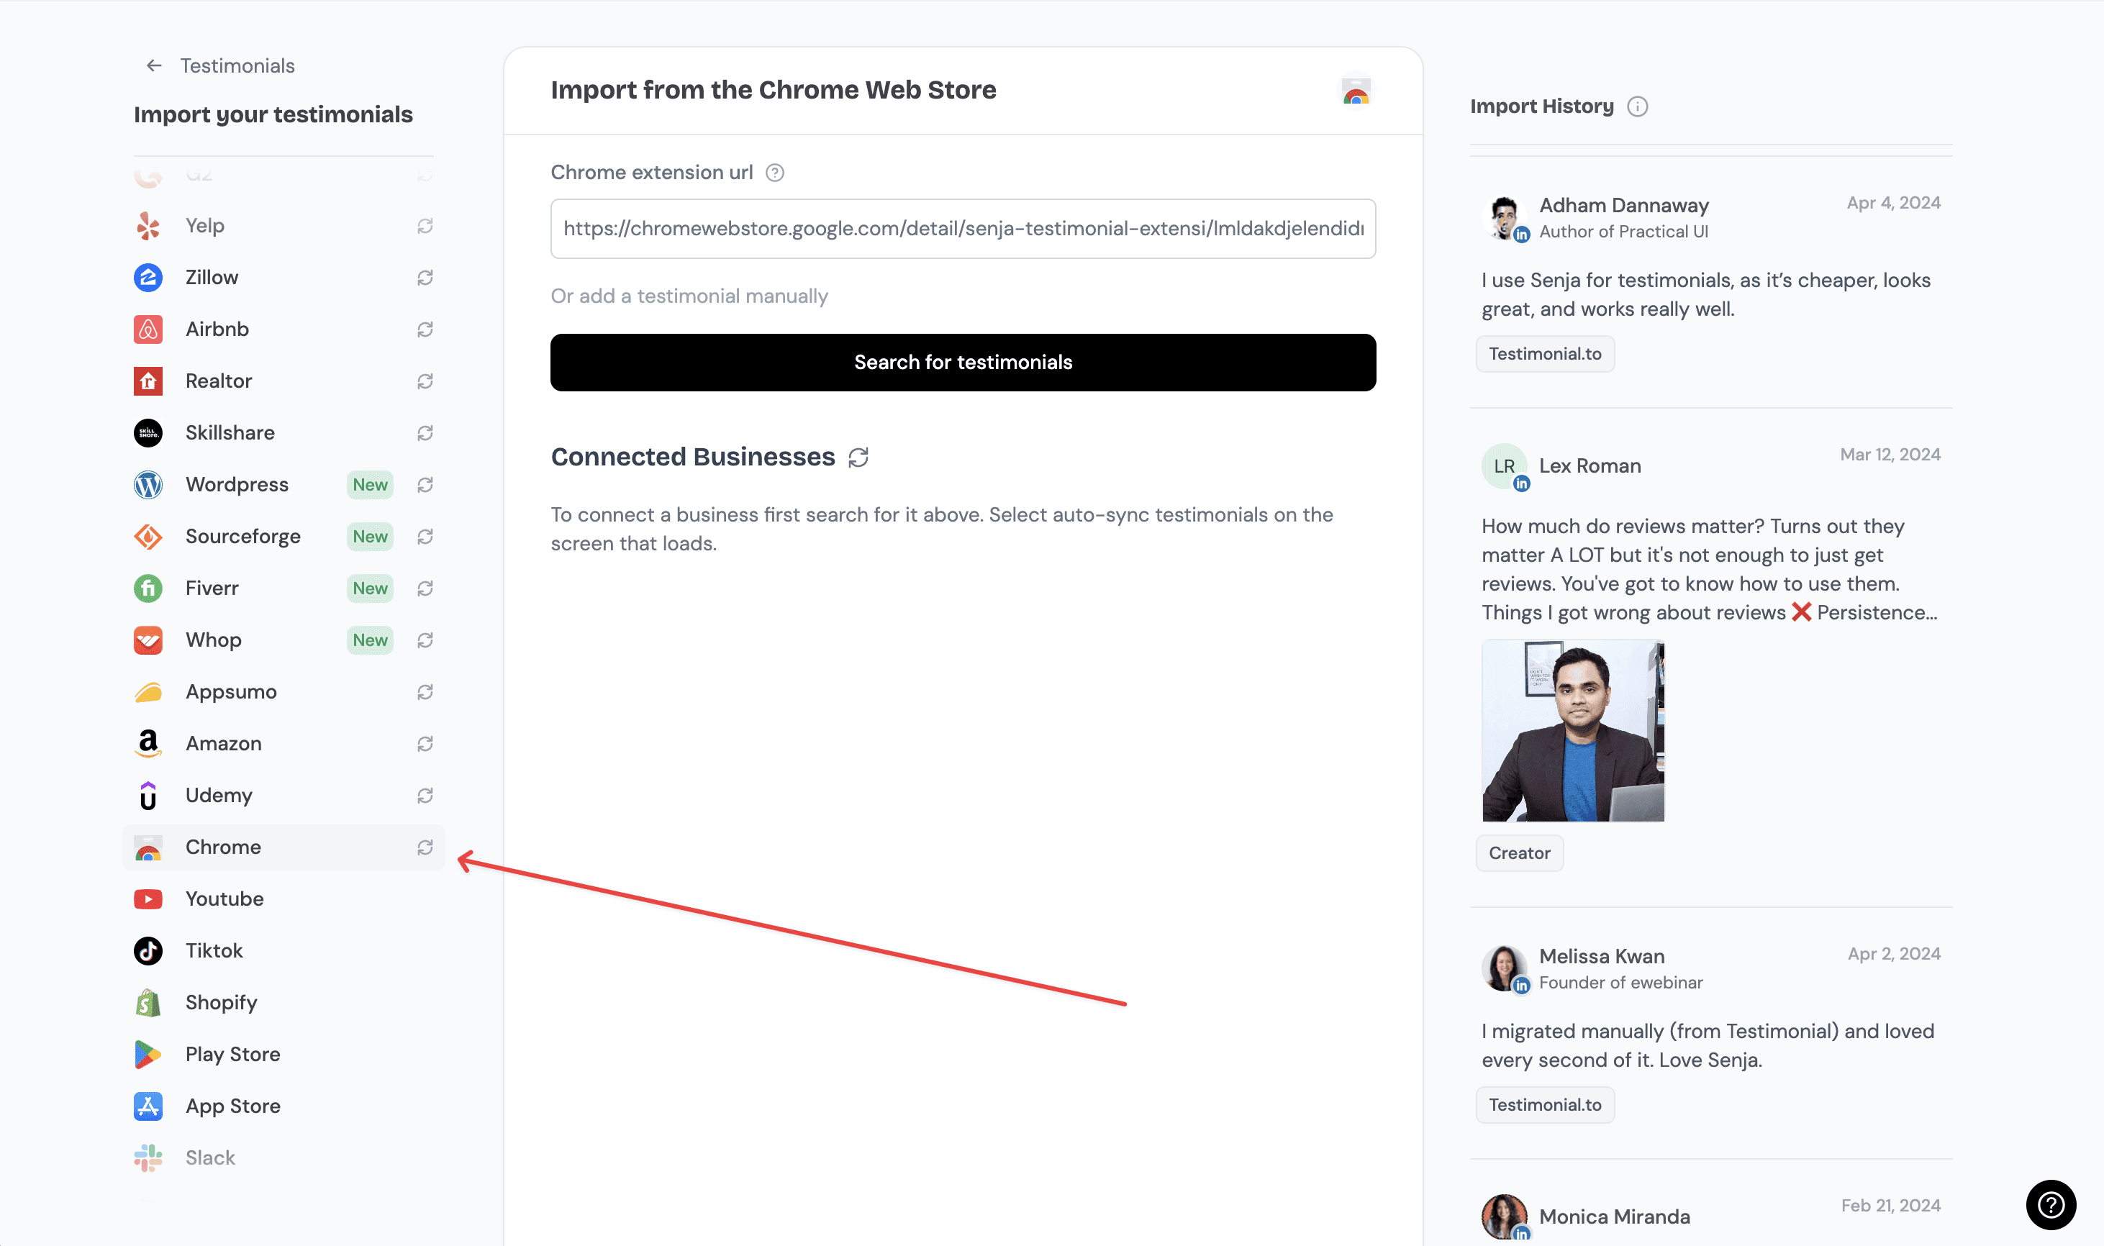The width and height of the screenshot is (2104, 1246).
Task: Click the 'New' badge beside Whop
Action: click(371, 640)
